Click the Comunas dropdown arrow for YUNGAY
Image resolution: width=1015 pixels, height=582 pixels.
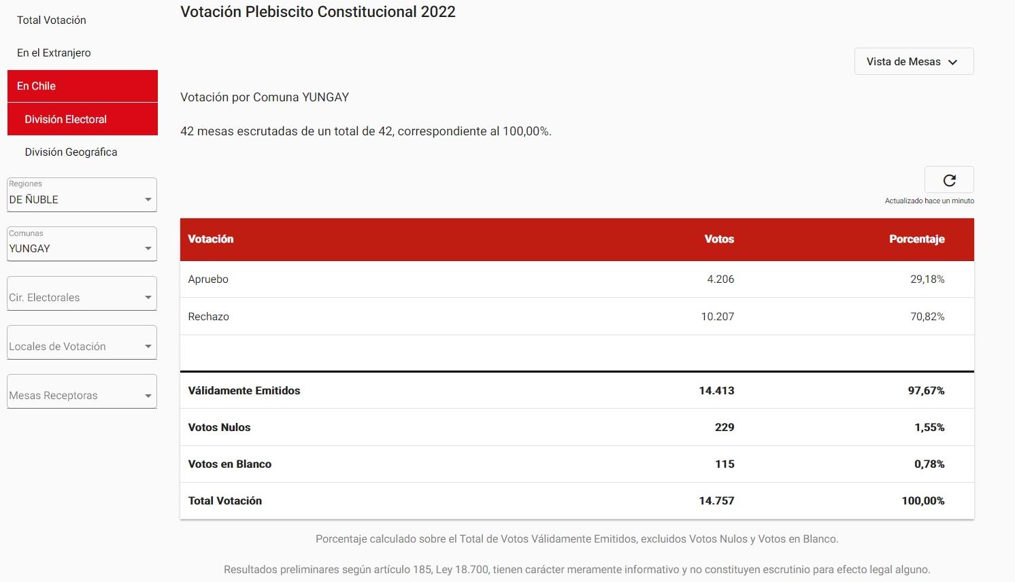coord(148,249)
